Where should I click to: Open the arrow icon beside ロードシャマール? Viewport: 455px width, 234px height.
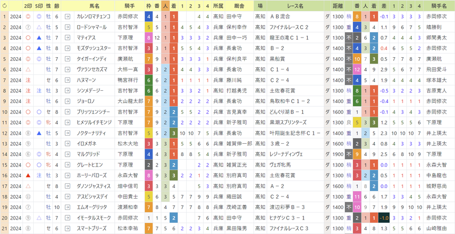pos(67,27)
